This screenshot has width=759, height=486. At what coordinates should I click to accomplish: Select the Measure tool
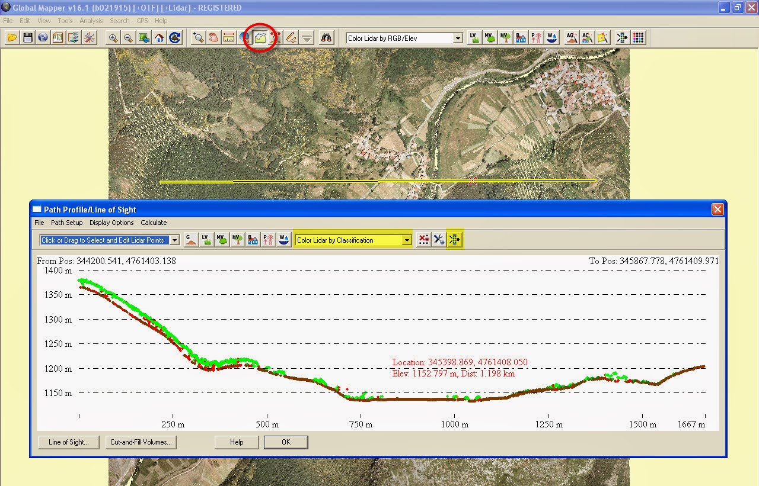click(229, 37)
